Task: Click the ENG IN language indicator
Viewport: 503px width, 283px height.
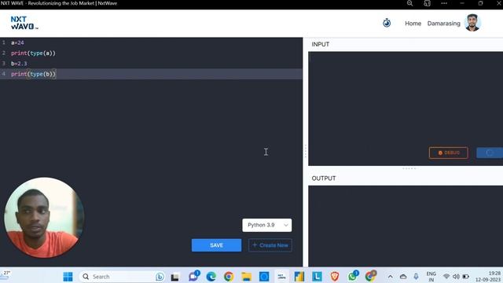Action: pos(431,277)
